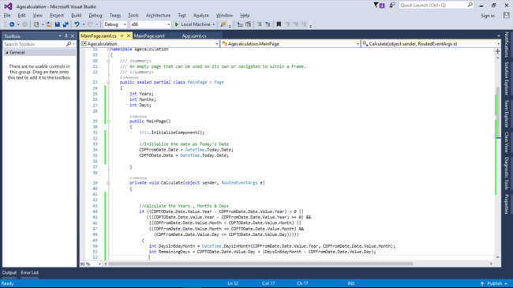Viewport: 513px width, 288px height.
Task: Open the Debug menu
Action: [x=95, y=15]
